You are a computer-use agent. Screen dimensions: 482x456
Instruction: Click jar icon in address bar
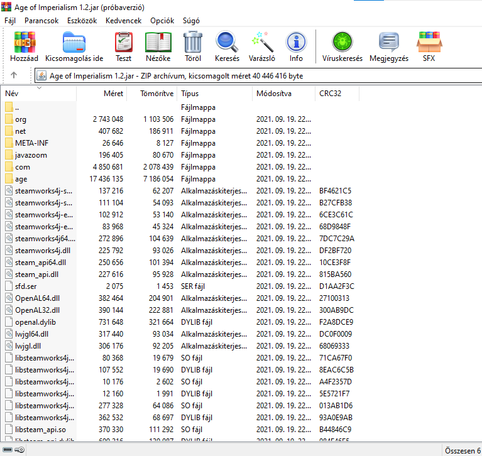coord(41,75)
